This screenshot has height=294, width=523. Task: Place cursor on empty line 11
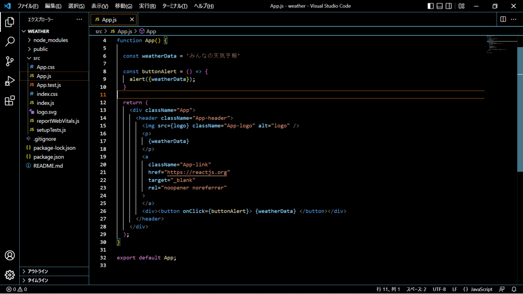tap(301, 95)
